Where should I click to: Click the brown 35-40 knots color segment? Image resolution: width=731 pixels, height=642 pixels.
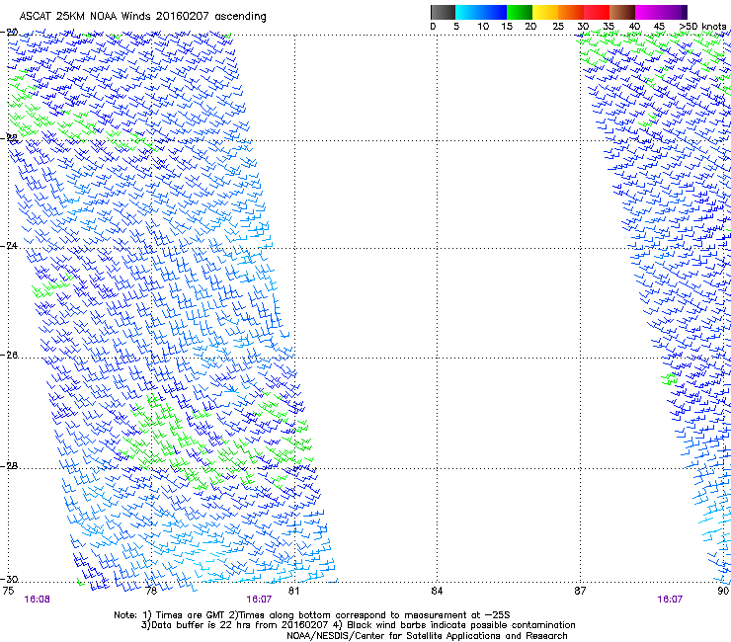[622, 12]
